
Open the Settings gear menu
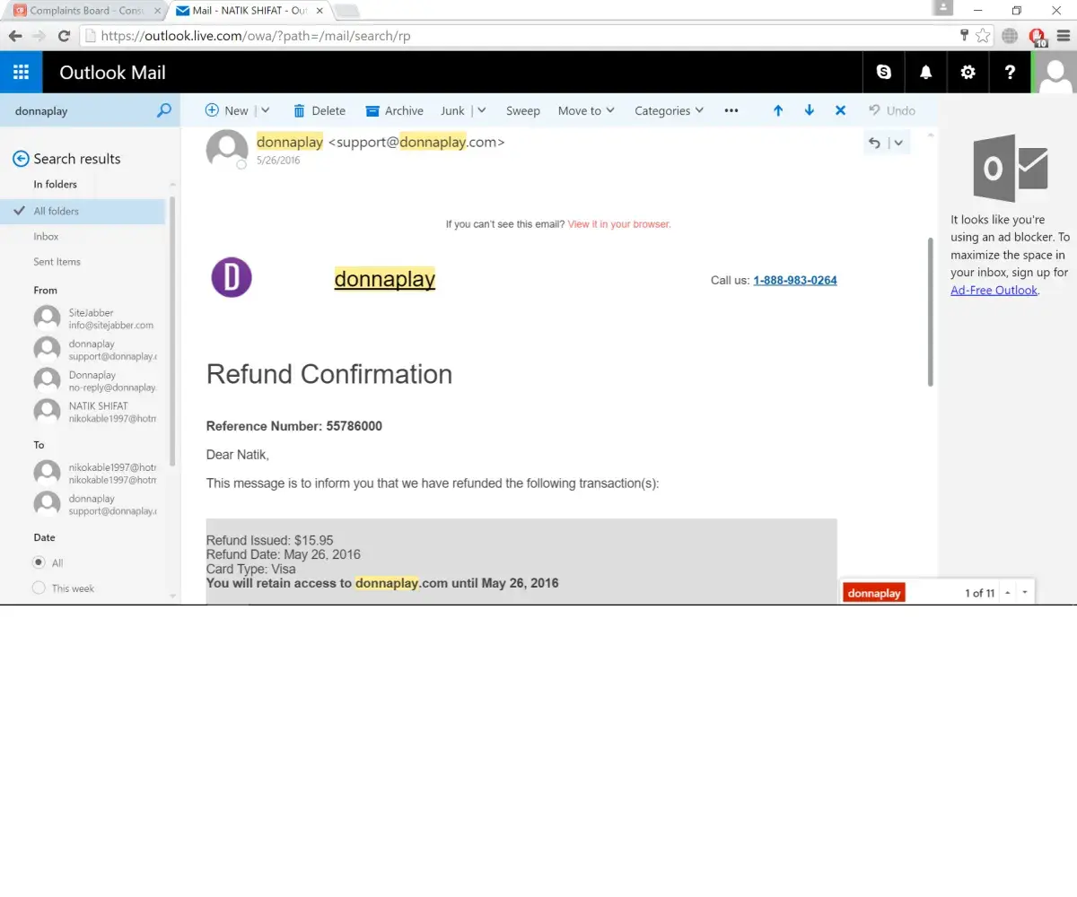coord(968,73)
